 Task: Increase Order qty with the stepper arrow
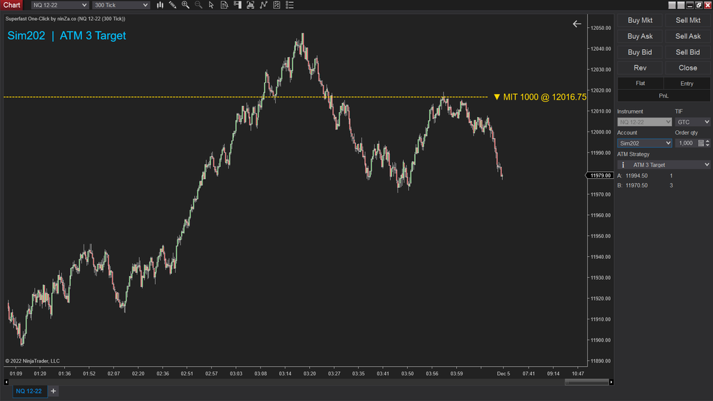point(707,140)
